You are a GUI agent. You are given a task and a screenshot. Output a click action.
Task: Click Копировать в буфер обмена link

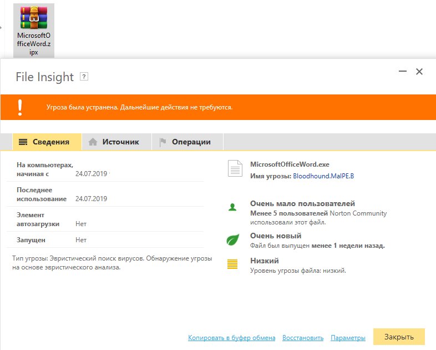(232, 338)
